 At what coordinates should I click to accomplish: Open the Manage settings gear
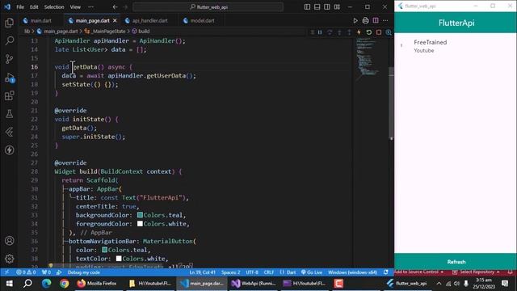(x=9, y=259)
